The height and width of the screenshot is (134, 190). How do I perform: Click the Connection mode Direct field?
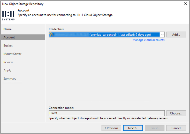click(107, 113)
